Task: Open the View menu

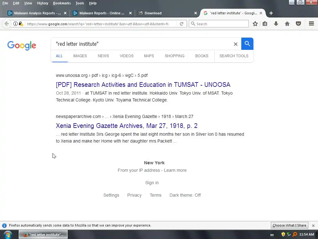Action: (28, 3)
